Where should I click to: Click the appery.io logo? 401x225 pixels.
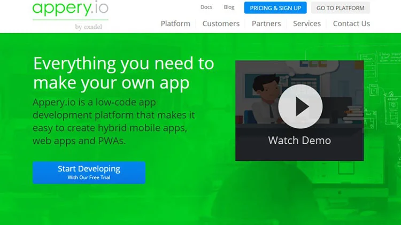71,8
